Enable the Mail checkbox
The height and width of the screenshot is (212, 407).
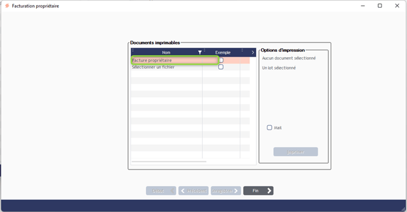(269, 128)
